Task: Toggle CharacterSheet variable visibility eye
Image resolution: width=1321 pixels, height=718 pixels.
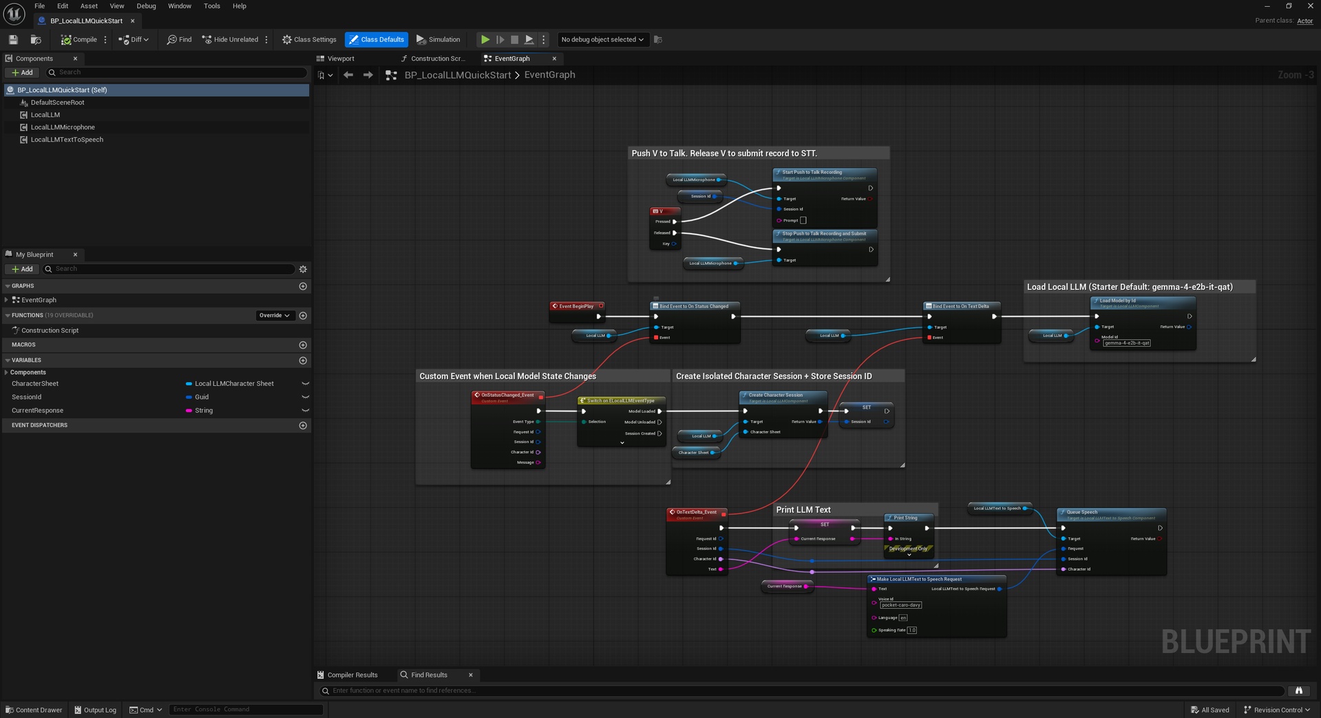Action: pos(306,384)
